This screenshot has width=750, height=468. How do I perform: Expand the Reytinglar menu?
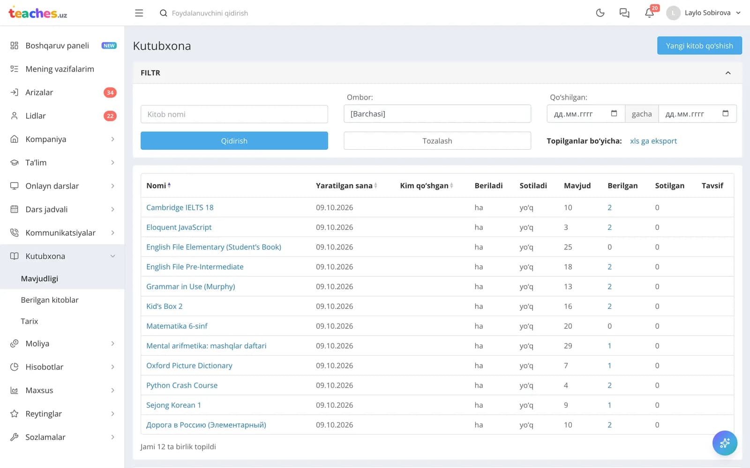point(62,414)
